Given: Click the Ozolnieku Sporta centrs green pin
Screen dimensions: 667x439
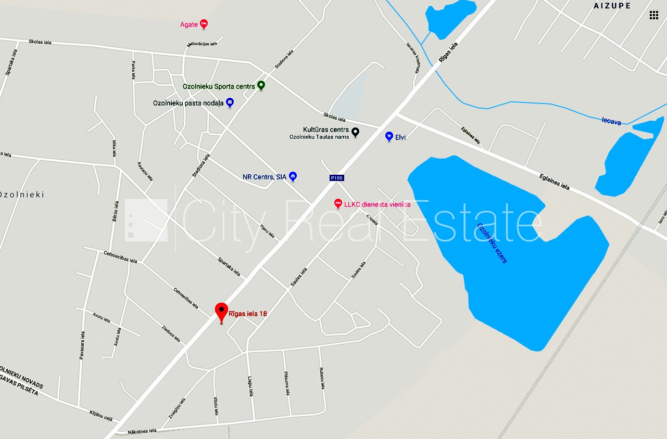Looking at the screenshot, I should [261, 86].
